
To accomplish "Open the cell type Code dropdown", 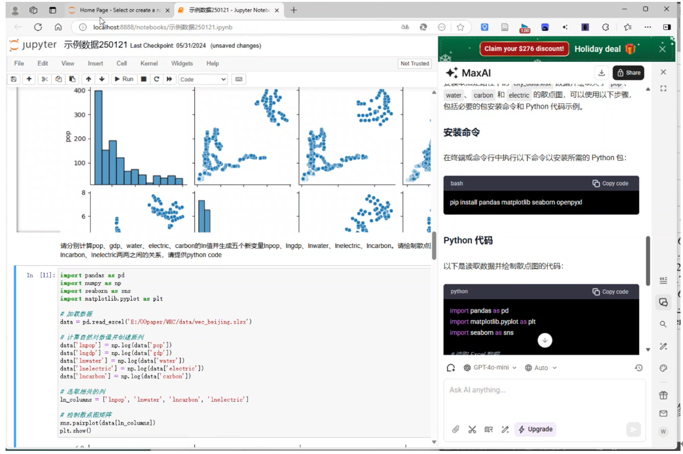I will click(203, 79).
